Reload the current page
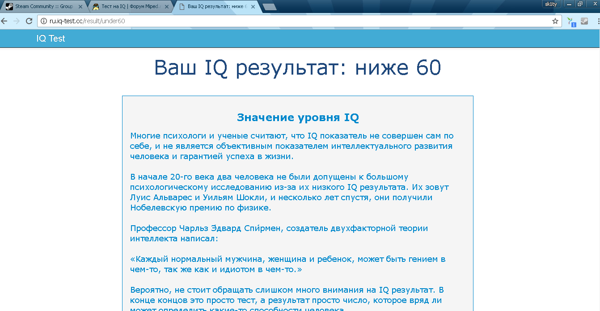This screenshot has width=600, height=311. 29,21
